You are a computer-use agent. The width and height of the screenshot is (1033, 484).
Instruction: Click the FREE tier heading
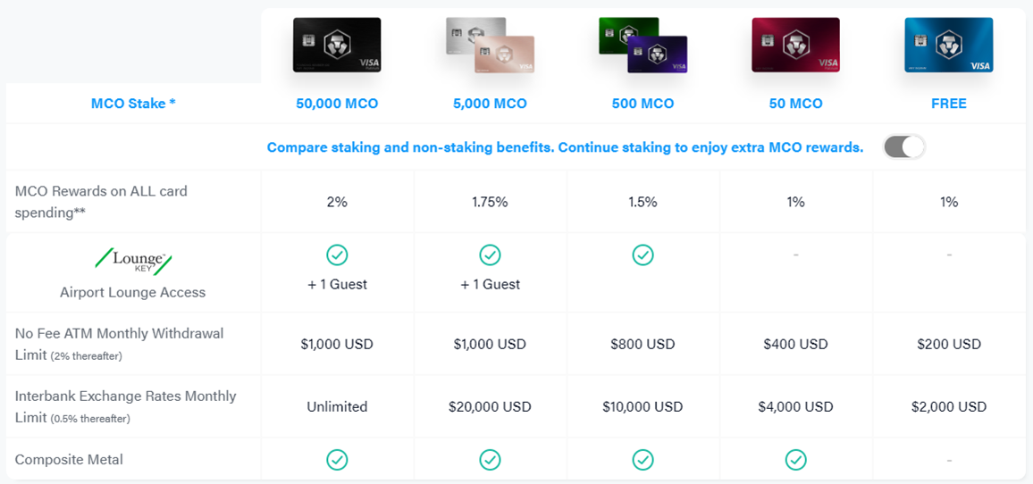click(x=949, y=104)
